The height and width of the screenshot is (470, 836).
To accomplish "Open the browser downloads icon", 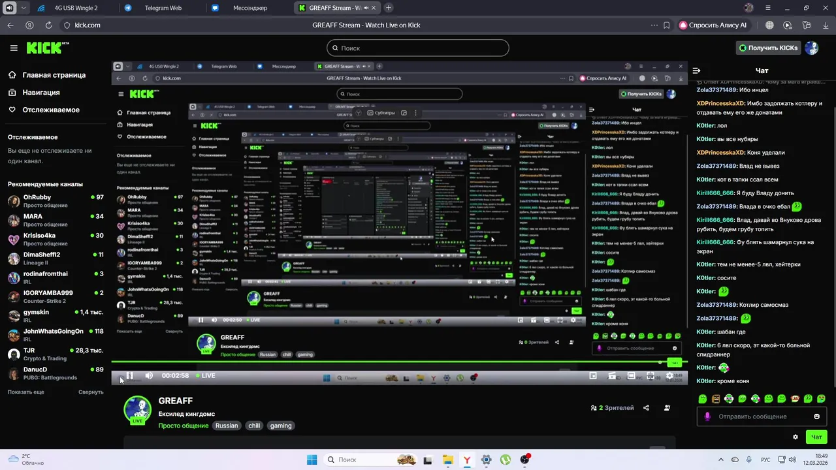I will tap(826, 25).
